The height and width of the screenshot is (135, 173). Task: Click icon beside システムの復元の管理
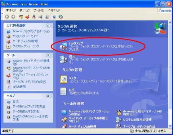pos(119,120)
